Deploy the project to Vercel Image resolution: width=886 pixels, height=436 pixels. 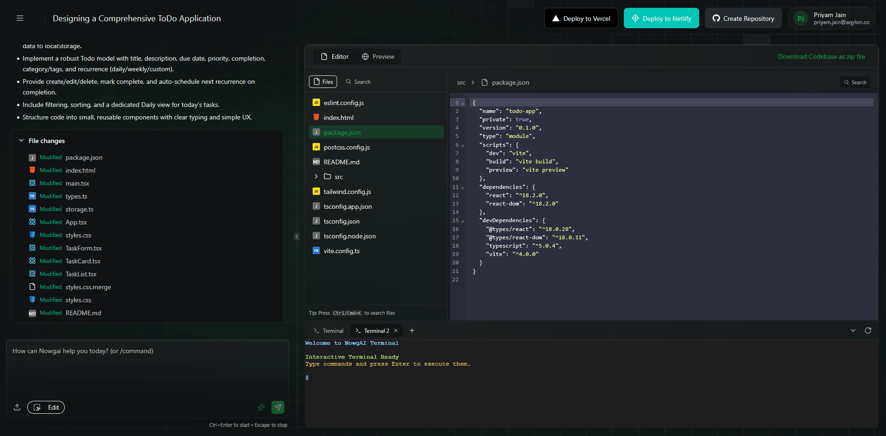[x=581, y=18]
